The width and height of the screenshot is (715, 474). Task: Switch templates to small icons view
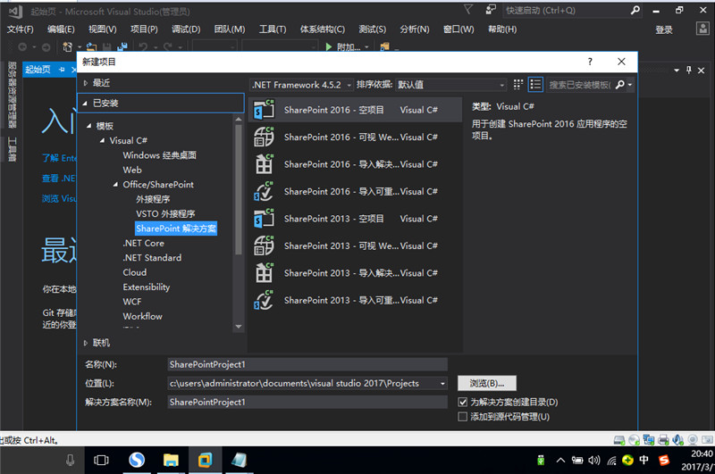(x=518, y=85)
